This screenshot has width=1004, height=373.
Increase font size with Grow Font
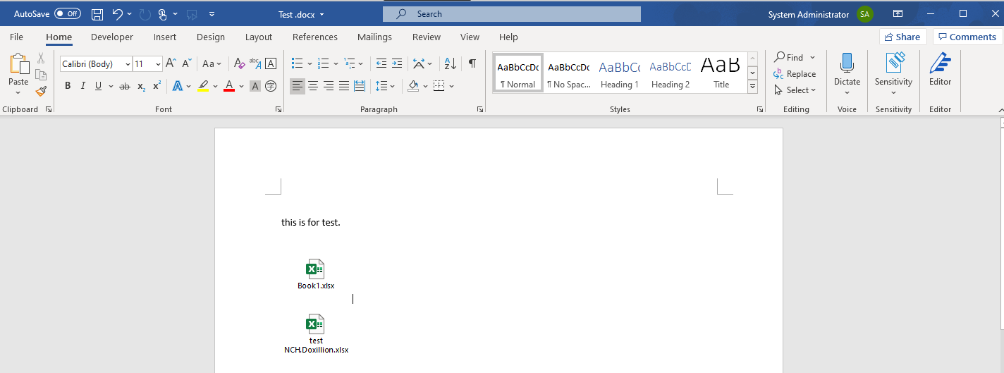tap(171, 63)
